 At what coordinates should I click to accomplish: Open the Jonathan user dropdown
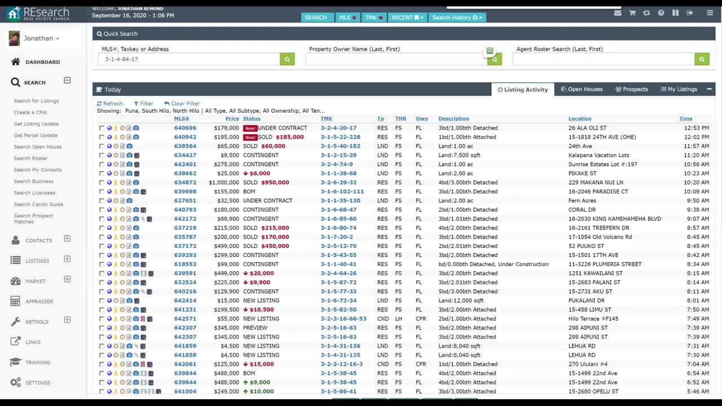(x=41, y=38)
